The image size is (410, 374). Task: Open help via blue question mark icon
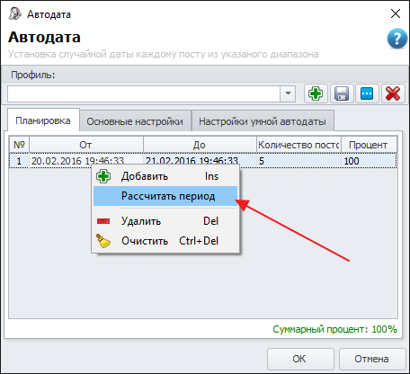[x=397, y=39]
